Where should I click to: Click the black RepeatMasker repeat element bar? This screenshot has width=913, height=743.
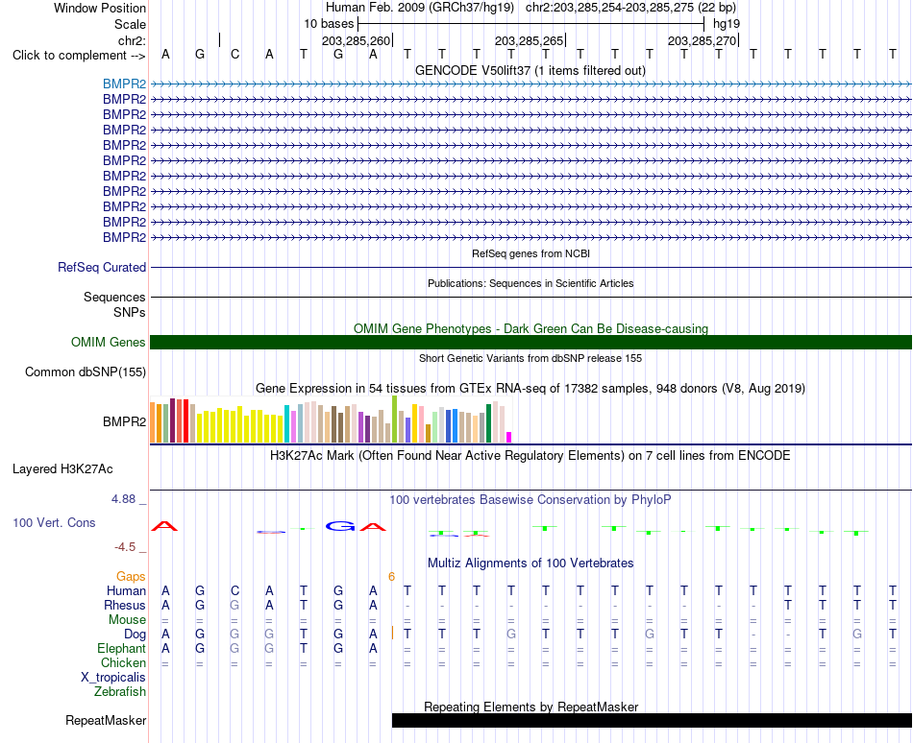[x=652, y=720]
